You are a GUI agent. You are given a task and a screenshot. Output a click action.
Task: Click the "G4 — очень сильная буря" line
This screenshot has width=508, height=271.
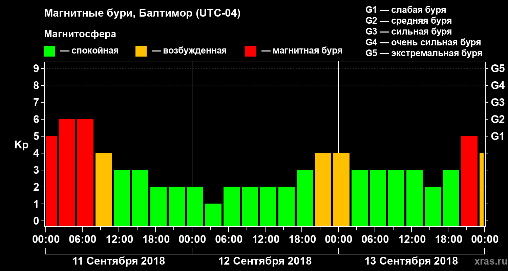point(423,42)
